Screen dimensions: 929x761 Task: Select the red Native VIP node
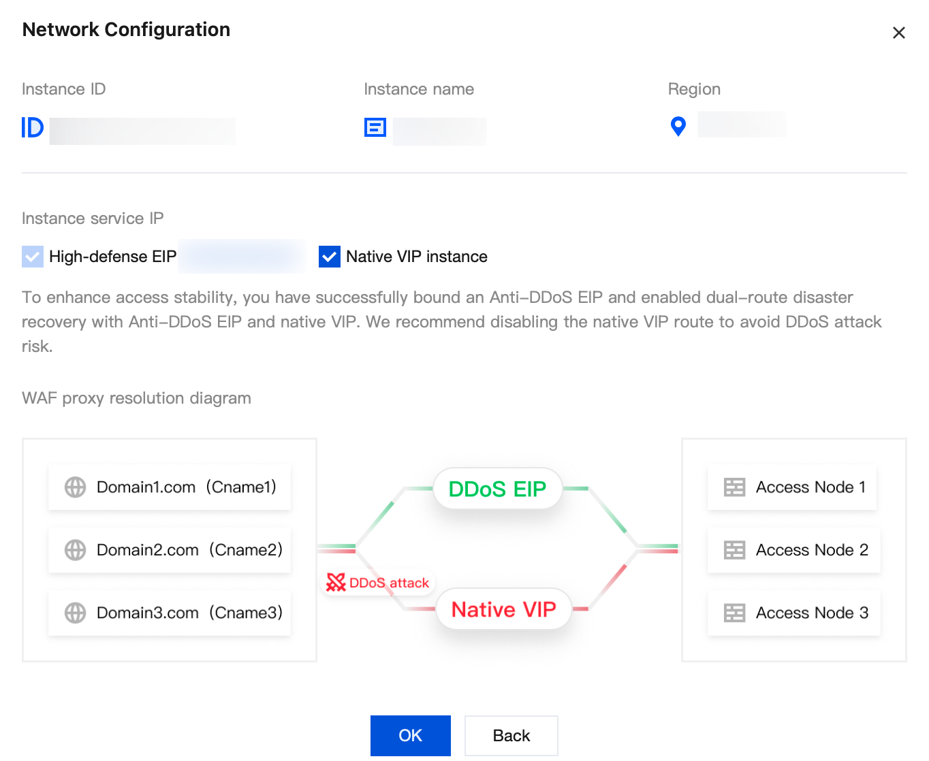coord(503,609)
